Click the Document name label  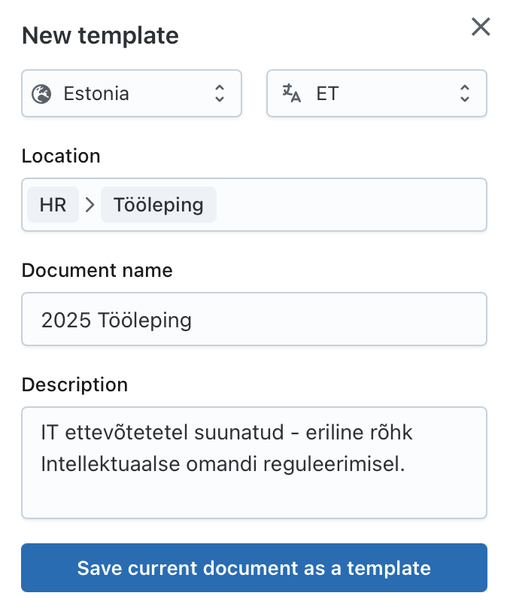97,270
